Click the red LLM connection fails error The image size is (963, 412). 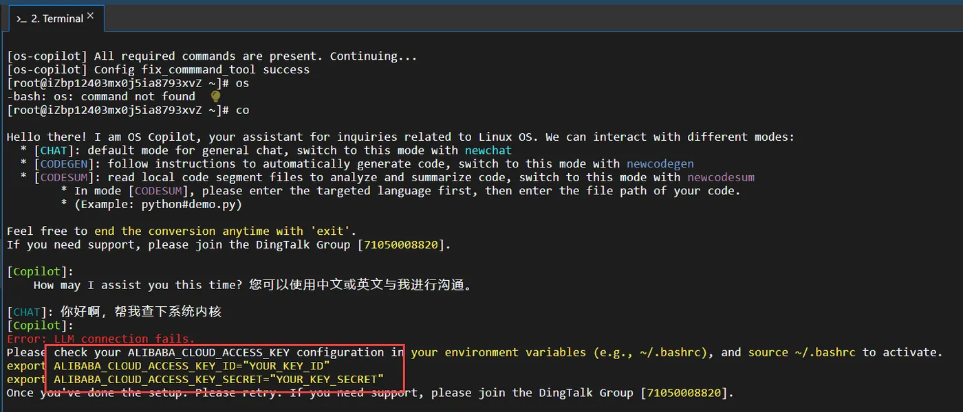coord(101,339)
